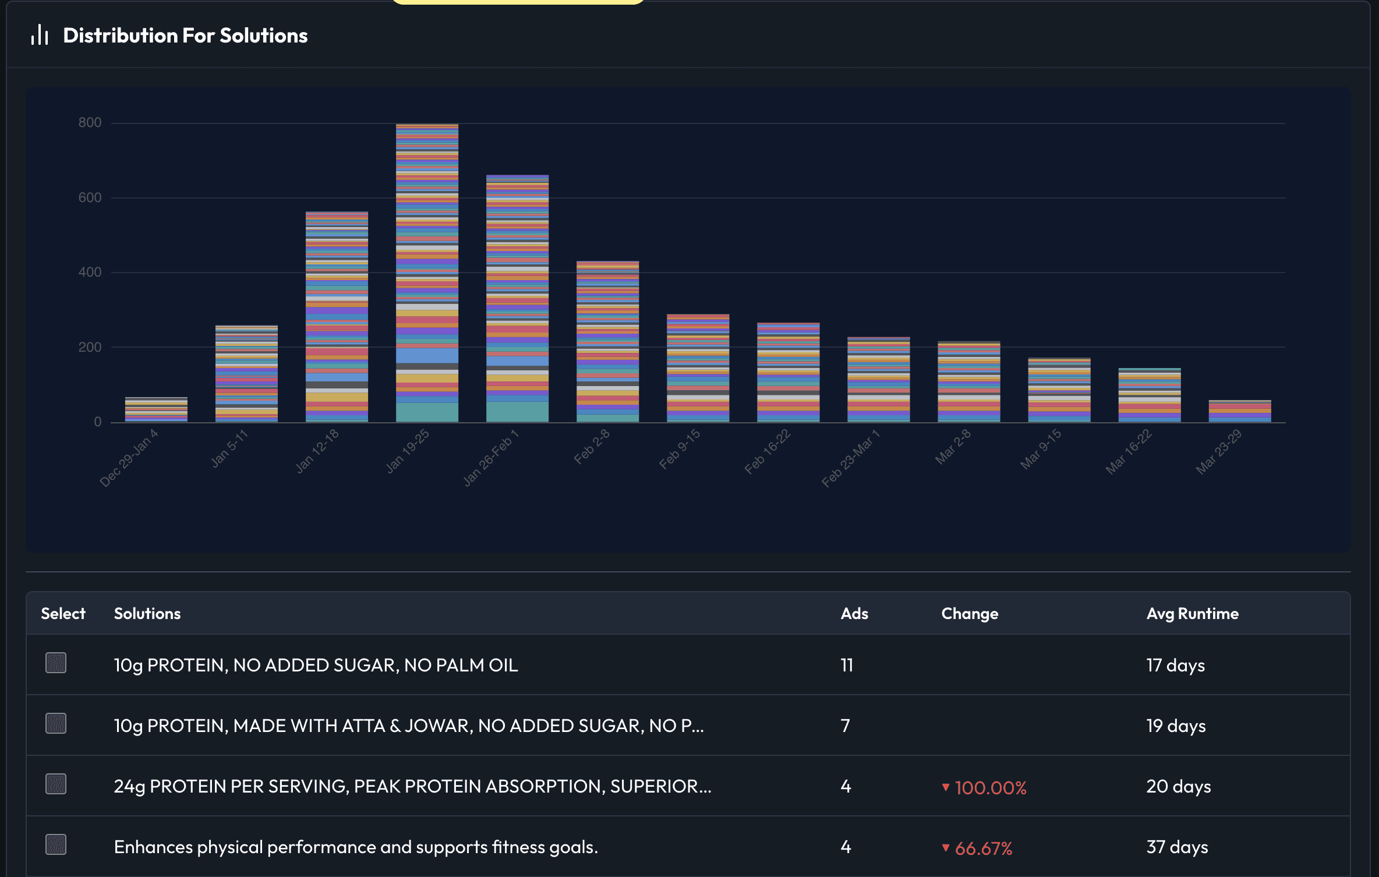Image resolution: width=1379 pixels, height=877 pixels.
Task: Sort by the Ads column header
Action: pyautogui.click(x=854, y=614)
